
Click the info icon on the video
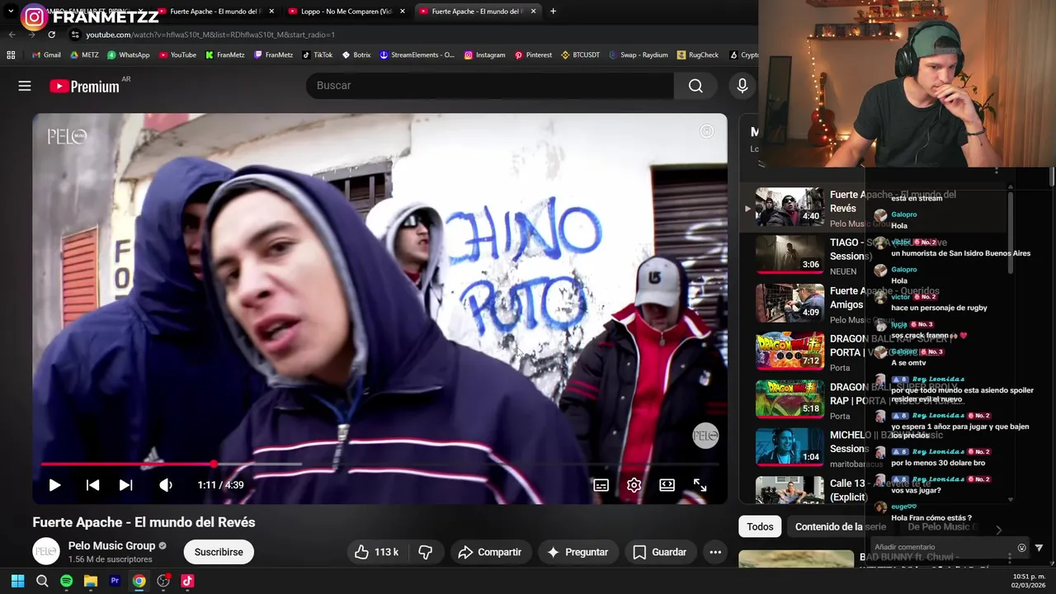pyautogui.click(x=707, y=131)
